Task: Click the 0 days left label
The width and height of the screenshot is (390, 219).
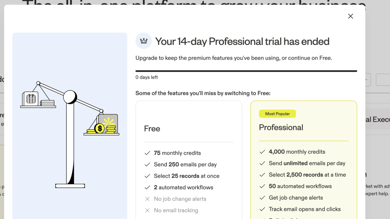Action: (x=147, y=77)
